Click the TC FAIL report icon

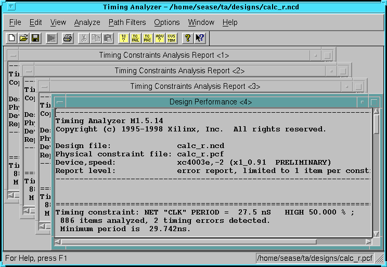[135, 38]
